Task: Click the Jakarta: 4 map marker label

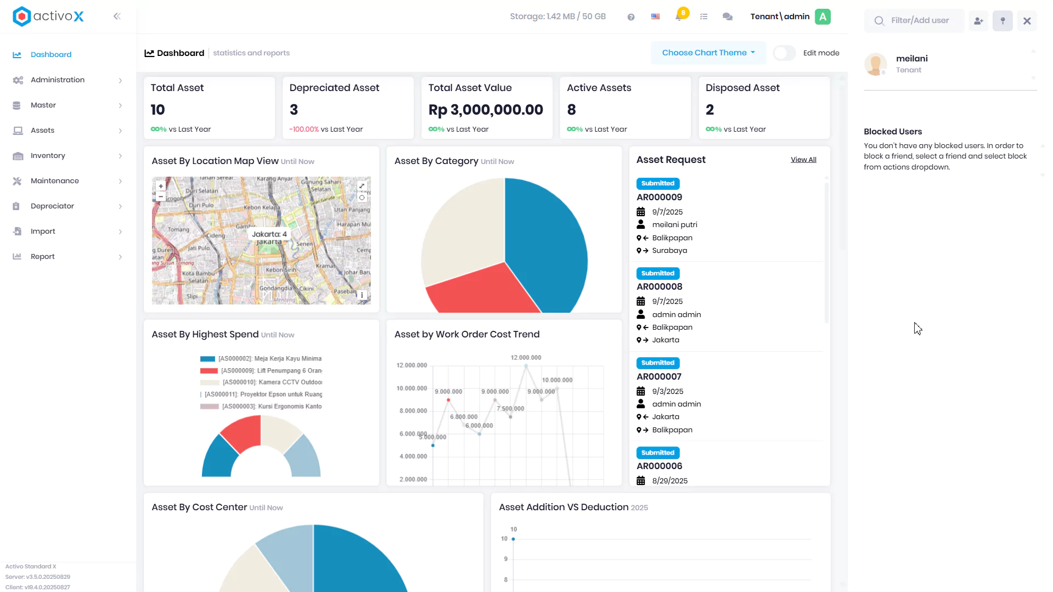Action: pyautogui.click(x=269, y=234)
